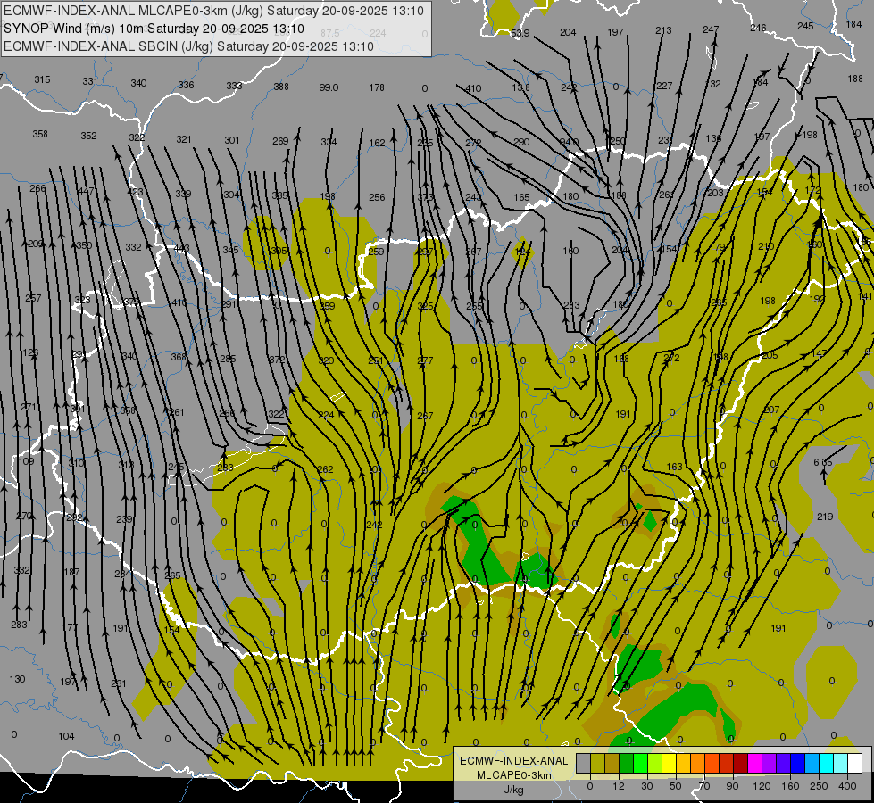Click the amber legend swatch after 50
The width and height of the screenshot is (874, 803).
(x=684, y=763)
